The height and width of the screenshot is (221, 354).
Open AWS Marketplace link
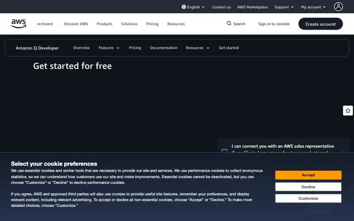click(x=252, y=7)
